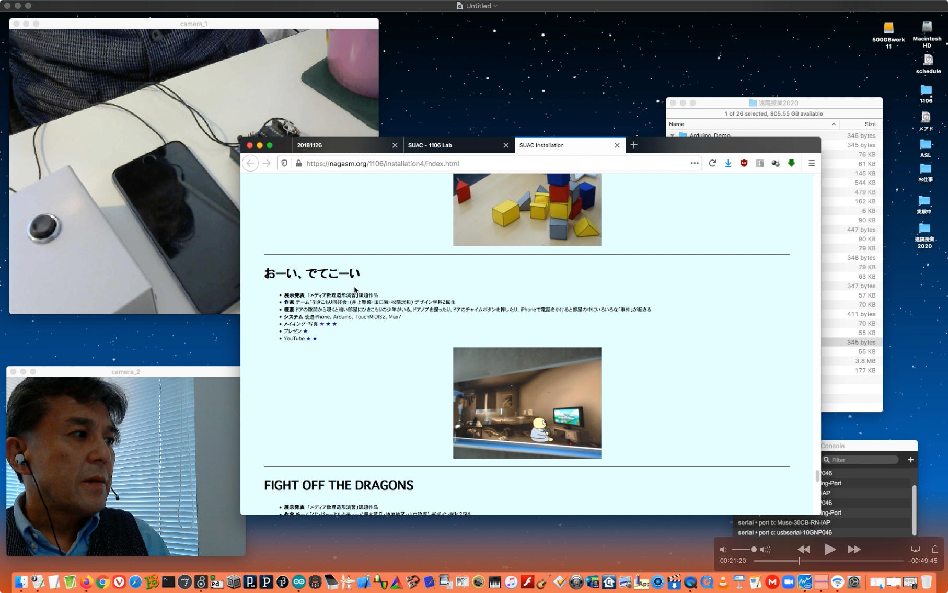
Task: Sort Finder list by Name column
Action: [x=752, y=124]
